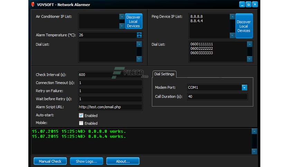The image size is (289, 167).
Task: Click the Show Logs... button
Action: (x=86, y=161)
